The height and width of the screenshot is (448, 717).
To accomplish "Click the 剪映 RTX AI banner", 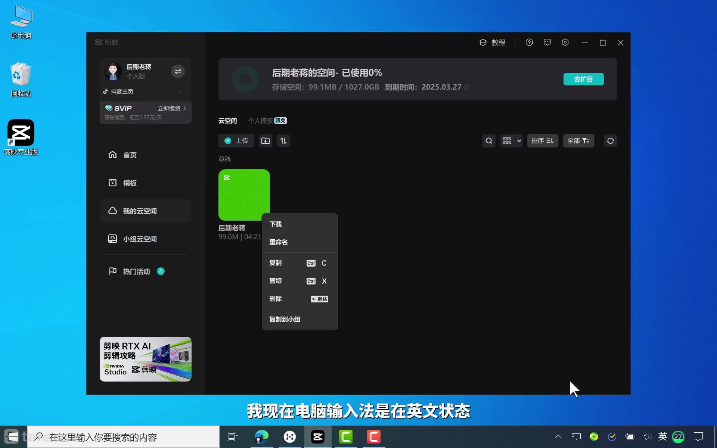I will [145, 359].
